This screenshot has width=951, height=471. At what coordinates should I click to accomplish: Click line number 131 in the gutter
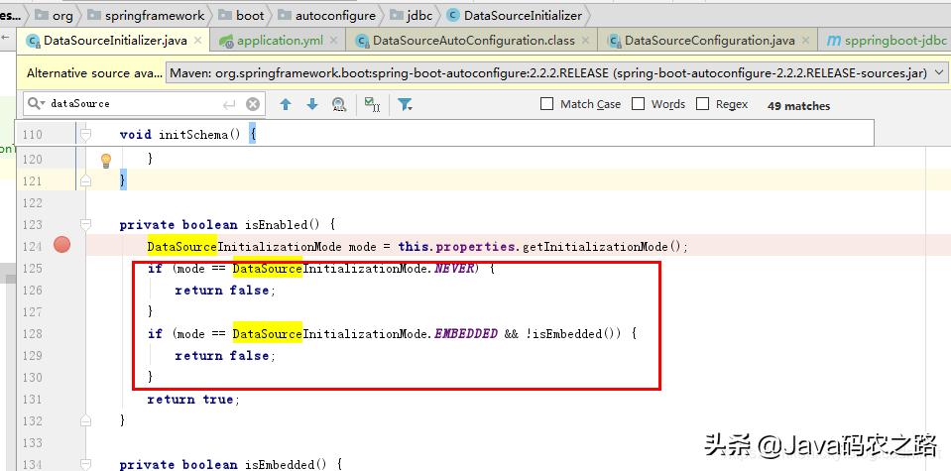click(32, 399)
